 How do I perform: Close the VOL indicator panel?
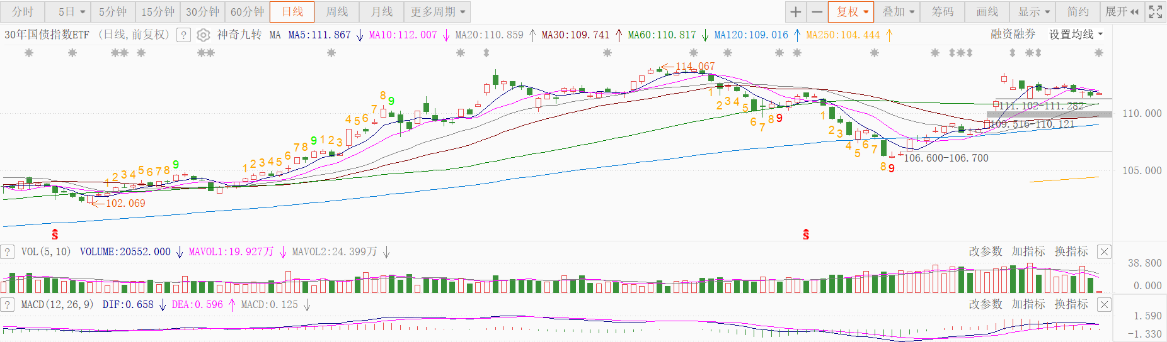pyautogui.click(x=1104, y=252)
